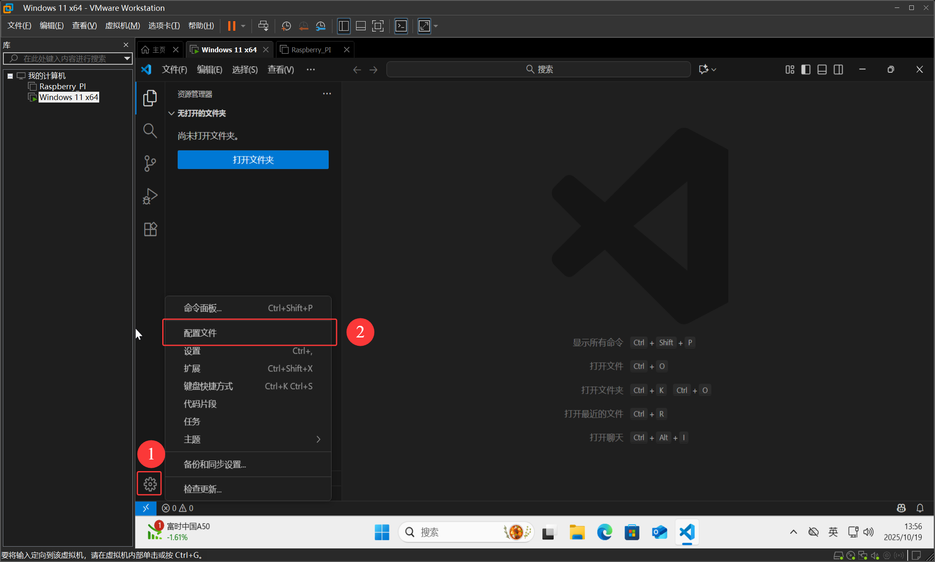Show hidden icons in guest system tray
935x562 pixels.
click(x=793, y=532)
